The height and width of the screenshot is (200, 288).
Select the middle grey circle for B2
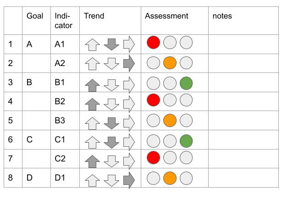(x=170, y=101)
